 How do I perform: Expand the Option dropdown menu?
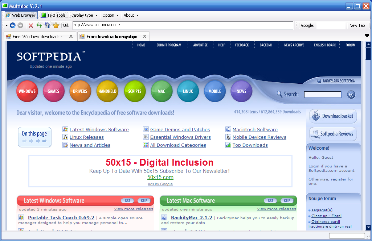pyautogui.click(x=110, y=15)
